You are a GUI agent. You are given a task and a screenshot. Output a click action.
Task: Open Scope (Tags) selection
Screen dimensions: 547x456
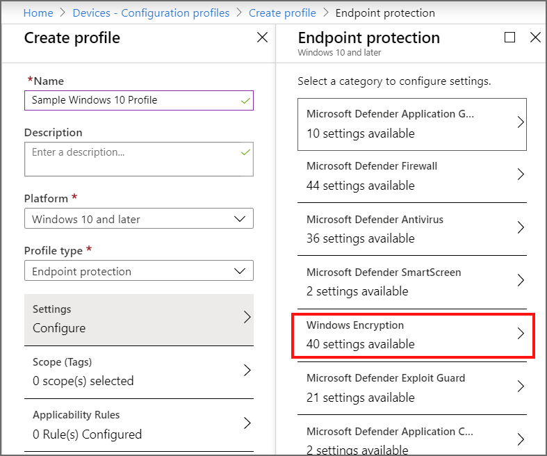[138, 371]
